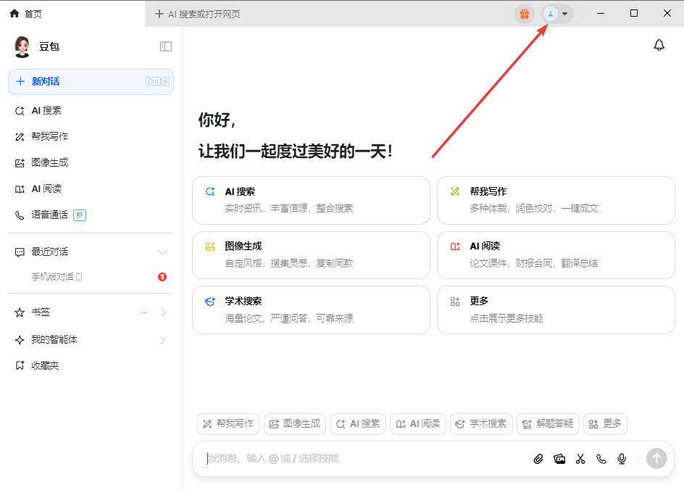Click the 新 badge next to 语音通话
The height and width of the screenshot is (490, 684).
point(80,215)
